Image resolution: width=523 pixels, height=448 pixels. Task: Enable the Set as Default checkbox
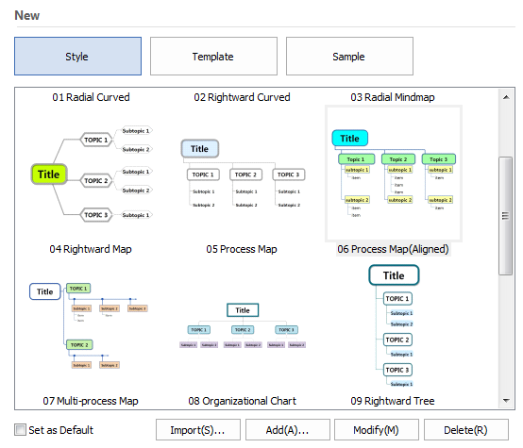(20, 430)
